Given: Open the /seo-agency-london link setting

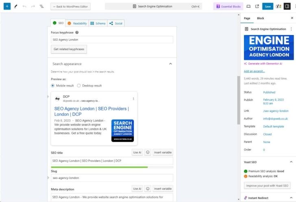Looking at the screenshot, I should 276,111.
